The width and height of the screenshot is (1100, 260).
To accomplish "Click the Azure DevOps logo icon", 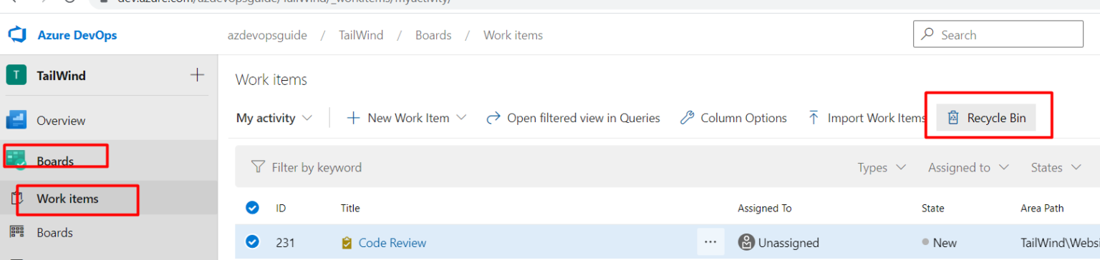I will pyautogui.click(x=16, y=34).
